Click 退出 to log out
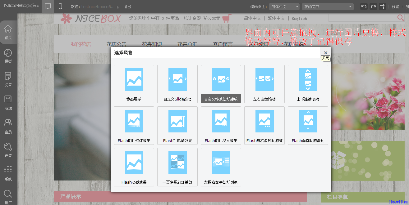 coord(126,6)
